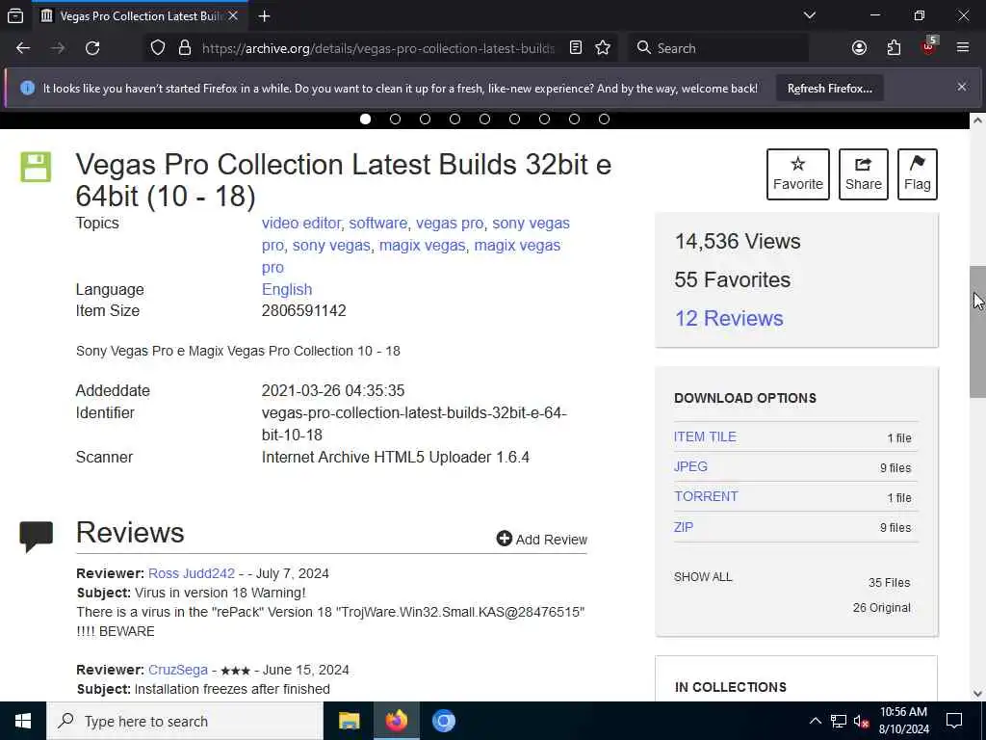Screen dimensions: 986x740
Task: Open reviewer CruzSega profile link
Action: (178, 671)
